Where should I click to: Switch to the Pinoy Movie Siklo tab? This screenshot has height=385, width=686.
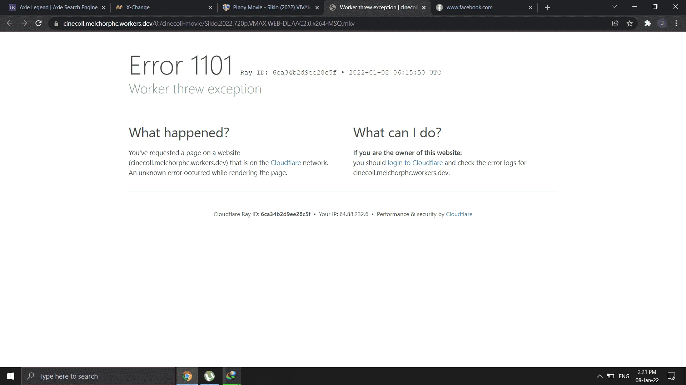[x=270, y=7]
